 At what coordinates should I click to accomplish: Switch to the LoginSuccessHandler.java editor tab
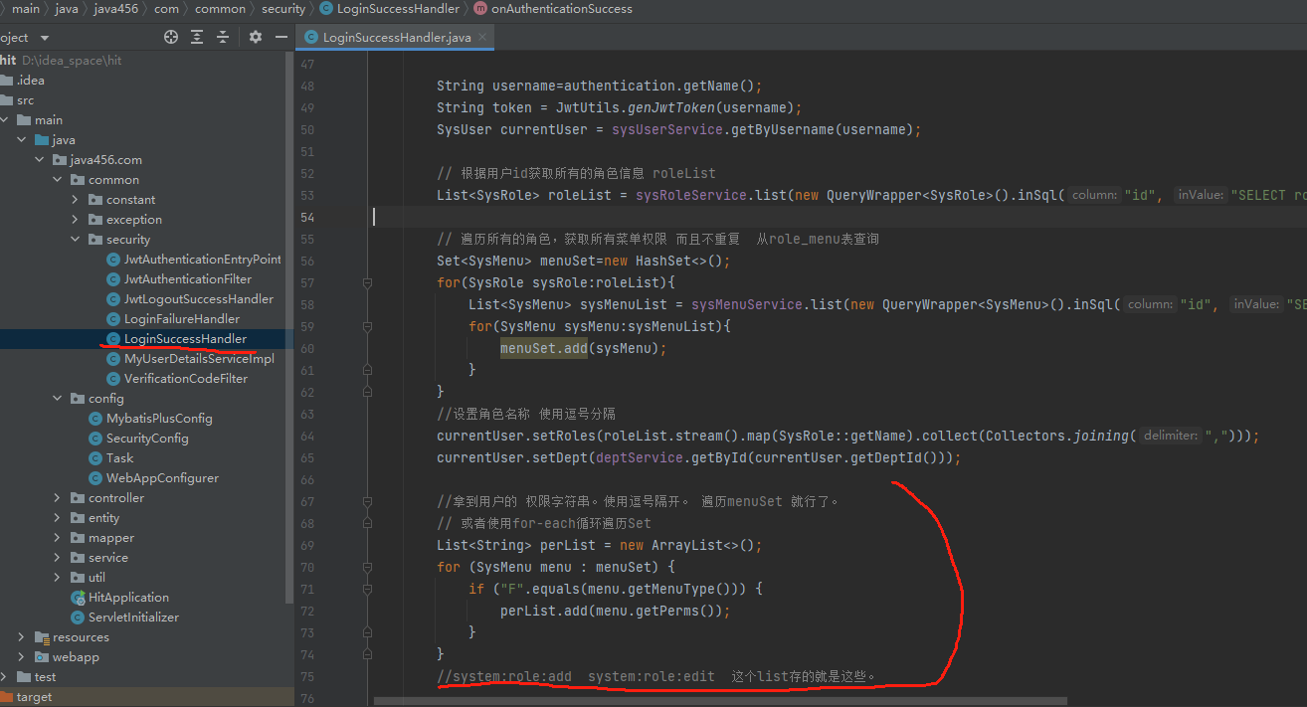(x=397, y=38)
